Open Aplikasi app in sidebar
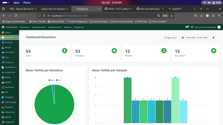The height and width of the screenshot is (125, 223). [9, 117]
